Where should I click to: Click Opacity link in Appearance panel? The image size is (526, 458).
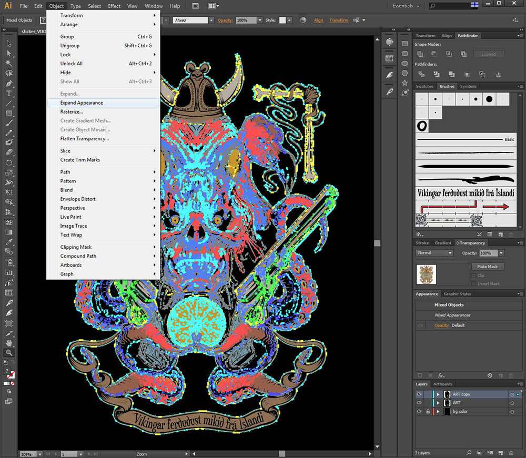(441, 325)
